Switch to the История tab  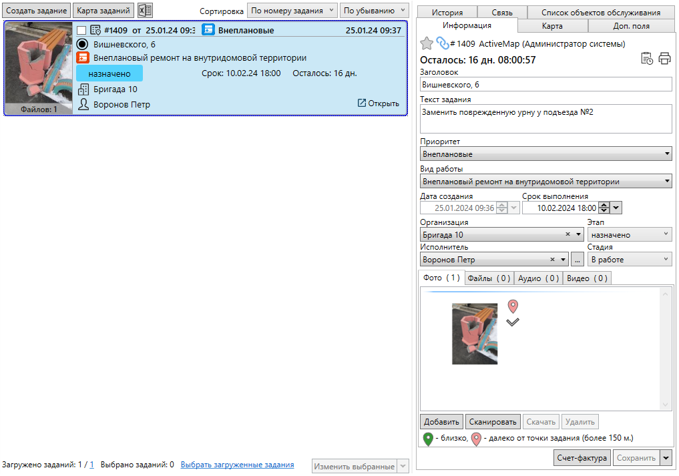447,12
